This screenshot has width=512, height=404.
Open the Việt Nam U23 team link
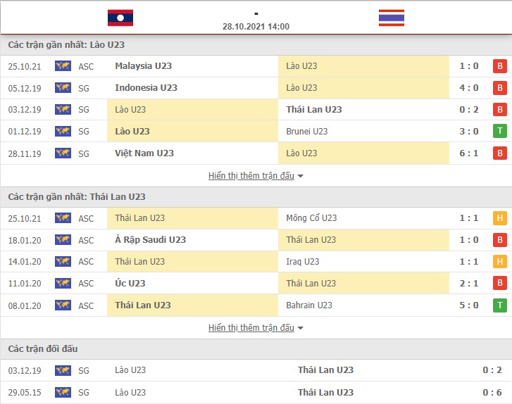(144, 153)
